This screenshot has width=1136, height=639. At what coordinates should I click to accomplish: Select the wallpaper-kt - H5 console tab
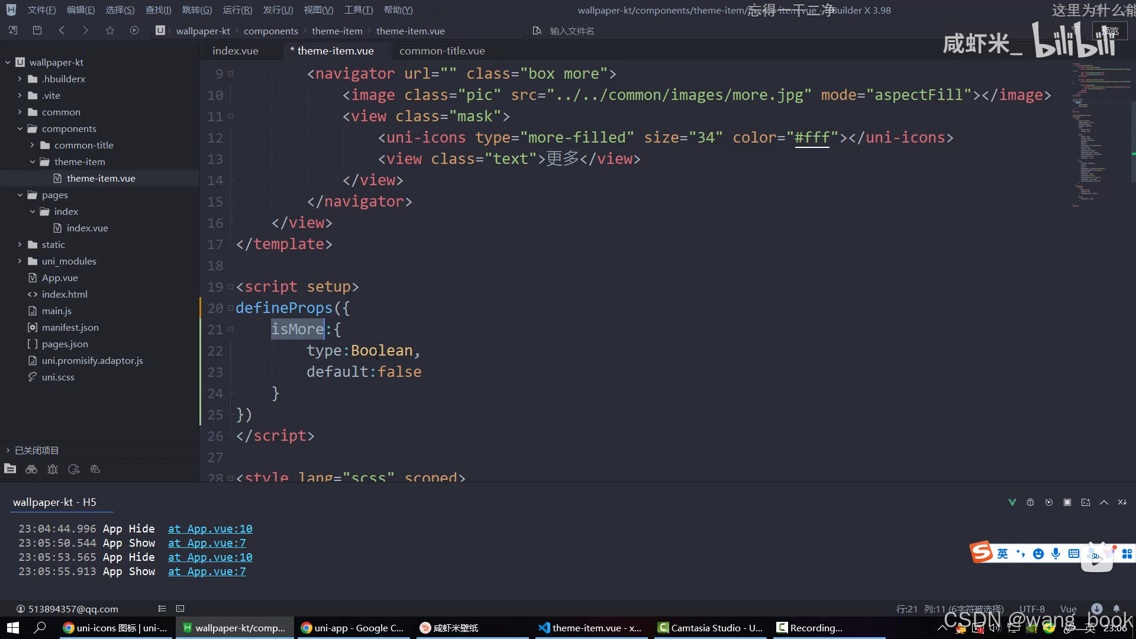pos(54,502)
